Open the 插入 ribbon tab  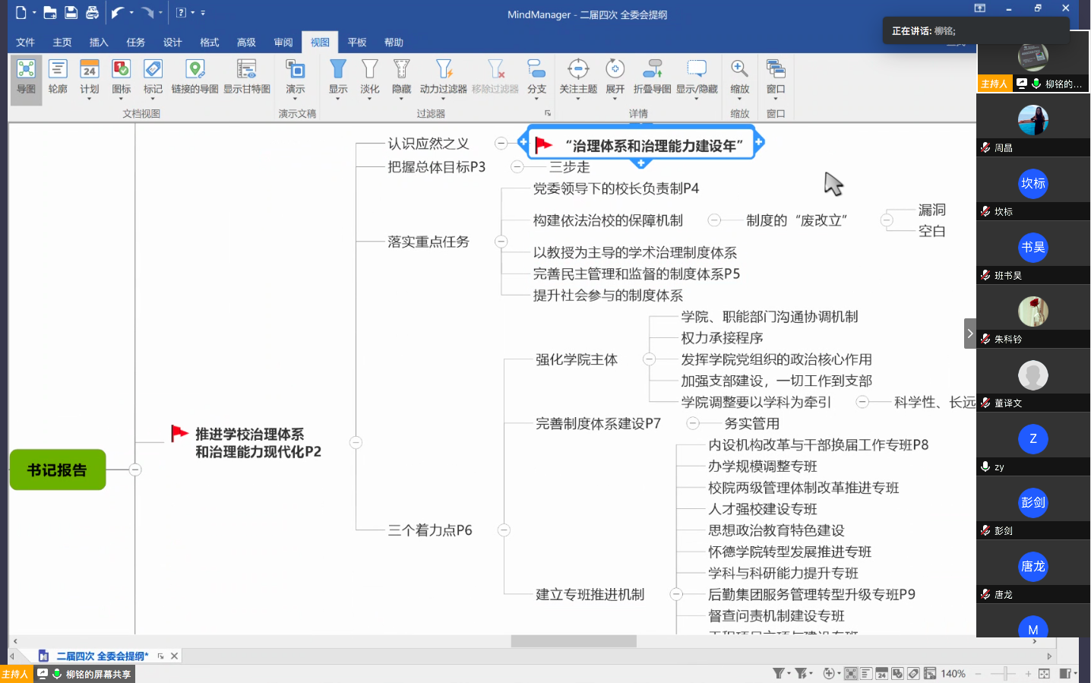click(x=99, y=43)
